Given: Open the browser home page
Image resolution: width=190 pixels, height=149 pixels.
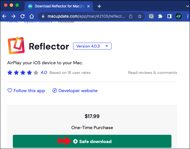Looking at the screenshot, I should (x=32, y=16).
